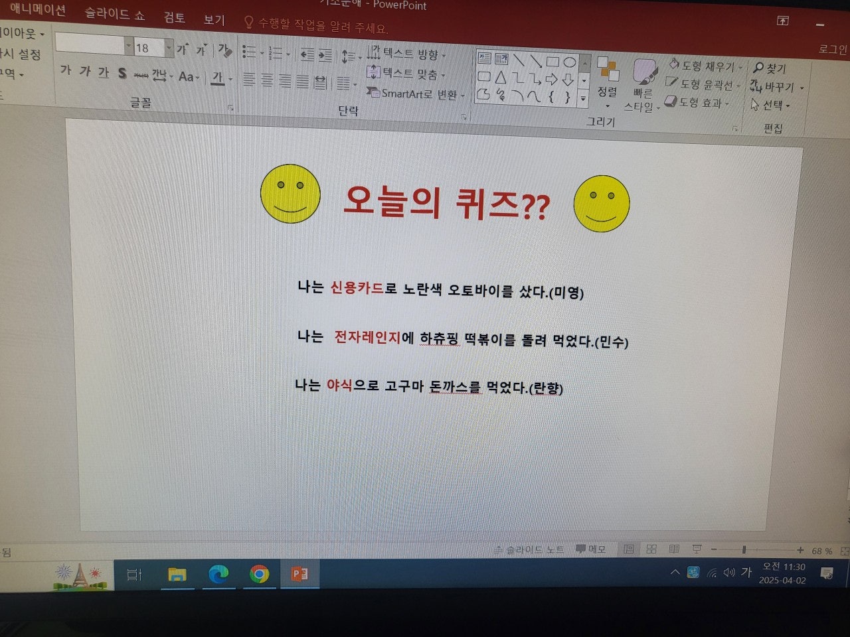The image size is (850, 637).
Task: Toggle the strikethrough (S) formatting
Action: [x=122, y=73]
